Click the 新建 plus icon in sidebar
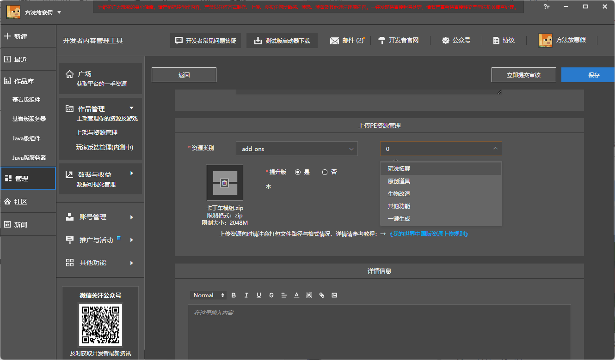 [x=7, y=36]
